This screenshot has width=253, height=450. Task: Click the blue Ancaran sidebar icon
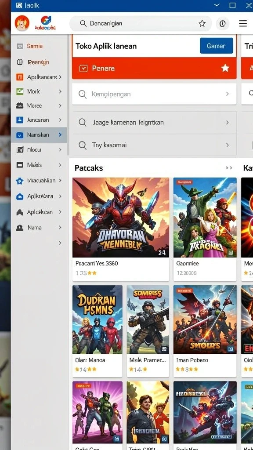pos(20,120)
